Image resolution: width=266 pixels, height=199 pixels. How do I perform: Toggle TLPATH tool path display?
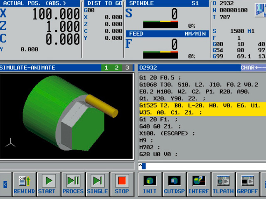pos(223,184)
